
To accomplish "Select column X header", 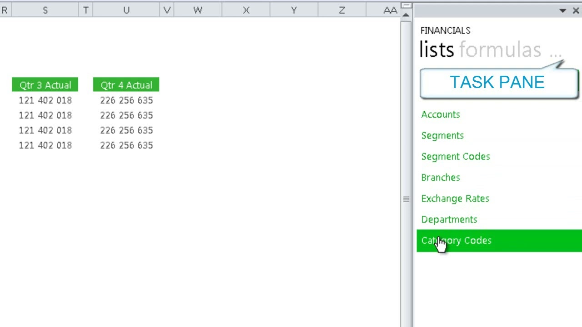I will pos(246,10).
